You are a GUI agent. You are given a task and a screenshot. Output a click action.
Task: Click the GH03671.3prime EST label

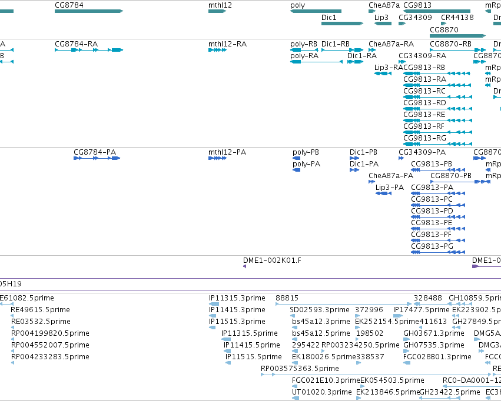[433, 333]
